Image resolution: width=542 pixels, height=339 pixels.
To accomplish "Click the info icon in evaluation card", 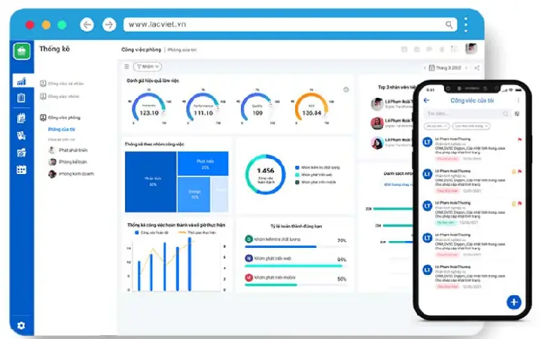I will pos(346,90).
